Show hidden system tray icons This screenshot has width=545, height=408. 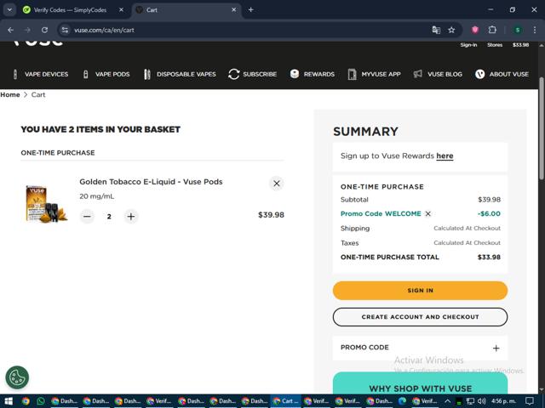click(x=448, y=401)
